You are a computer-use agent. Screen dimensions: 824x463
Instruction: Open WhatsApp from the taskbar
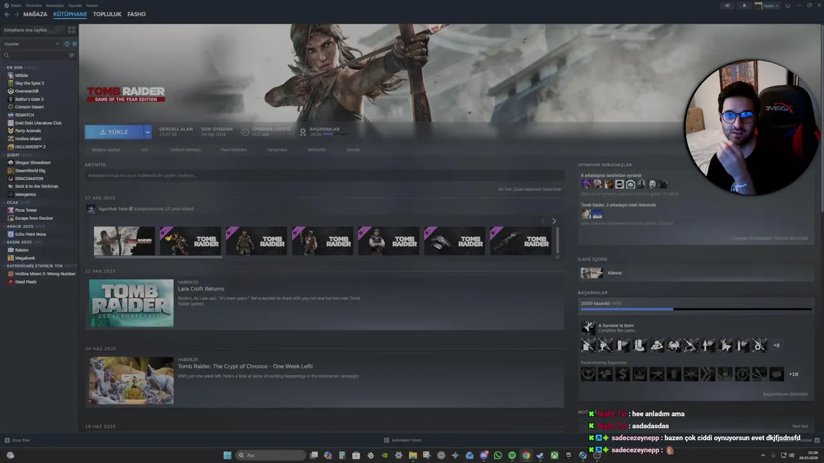(x=498, y=455)
